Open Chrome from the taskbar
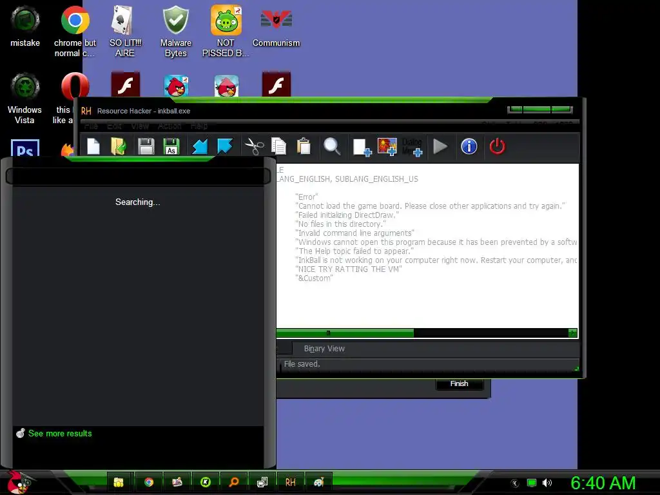The width and height of the screenshot is (660, 495). pyautogui.click(x=149, y=482)
